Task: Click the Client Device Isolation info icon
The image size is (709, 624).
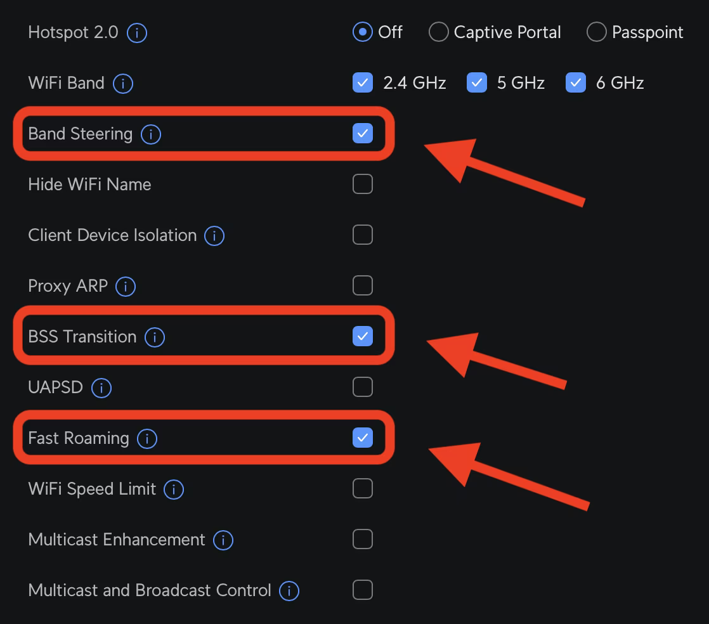Action: point(214,235)
